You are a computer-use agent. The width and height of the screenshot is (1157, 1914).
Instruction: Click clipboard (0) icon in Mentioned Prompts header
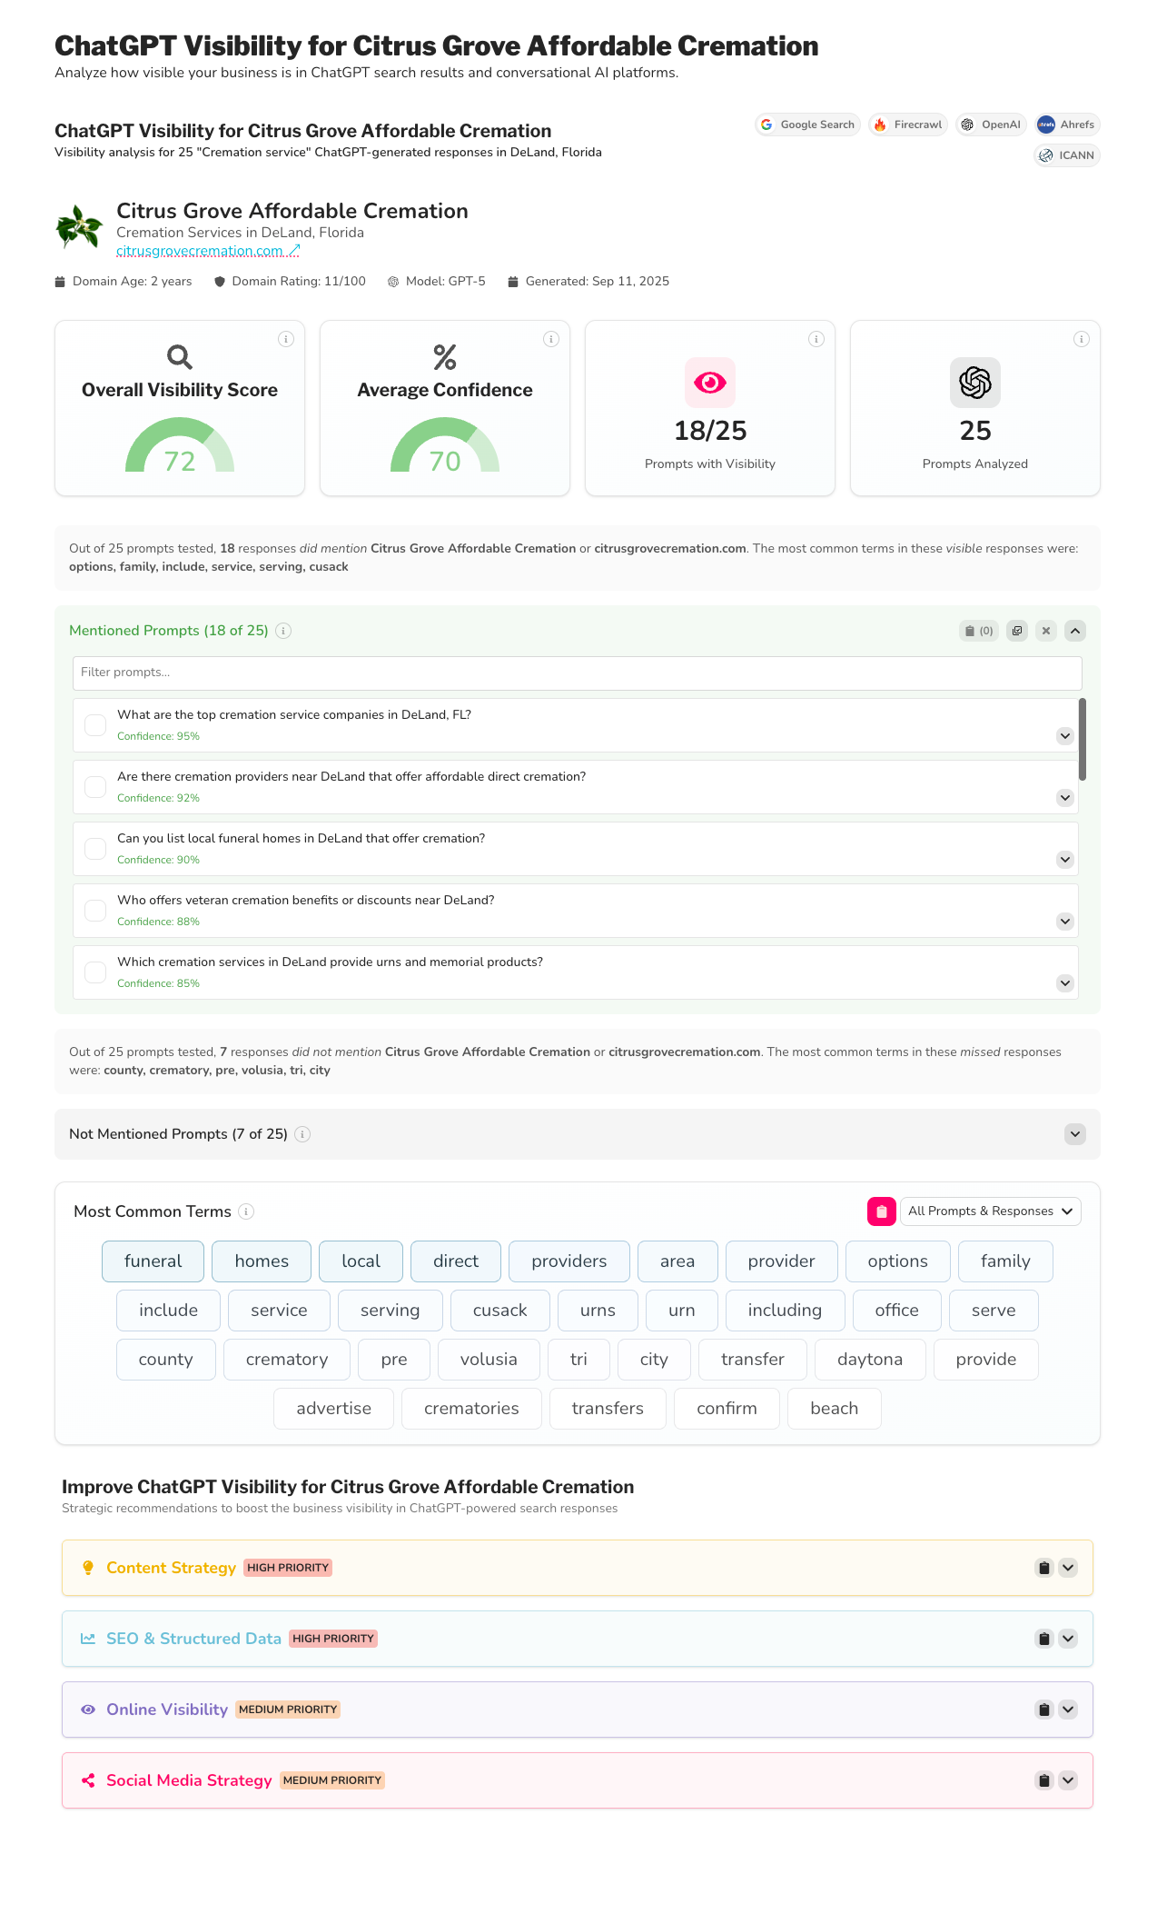click(979, 631)
